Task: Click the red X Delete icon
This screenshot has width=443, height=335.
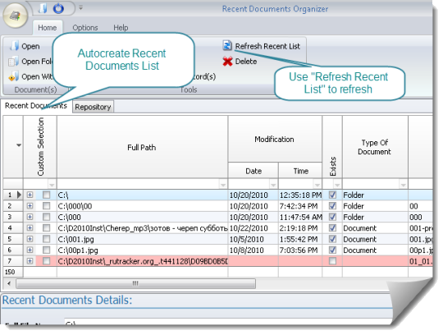Action: (x=227, y=61)
